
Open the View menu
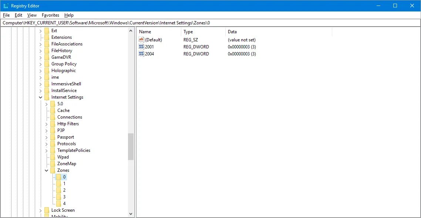coord(32,15)
